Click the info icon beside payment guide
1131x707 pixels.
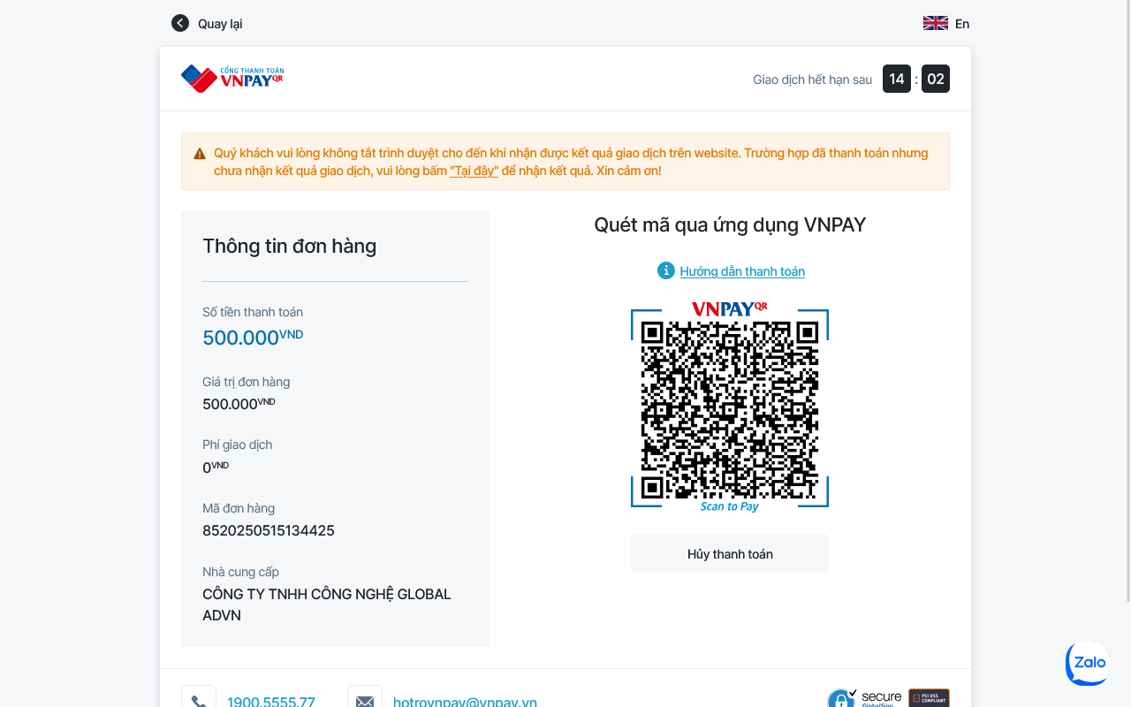coord(666,270)
